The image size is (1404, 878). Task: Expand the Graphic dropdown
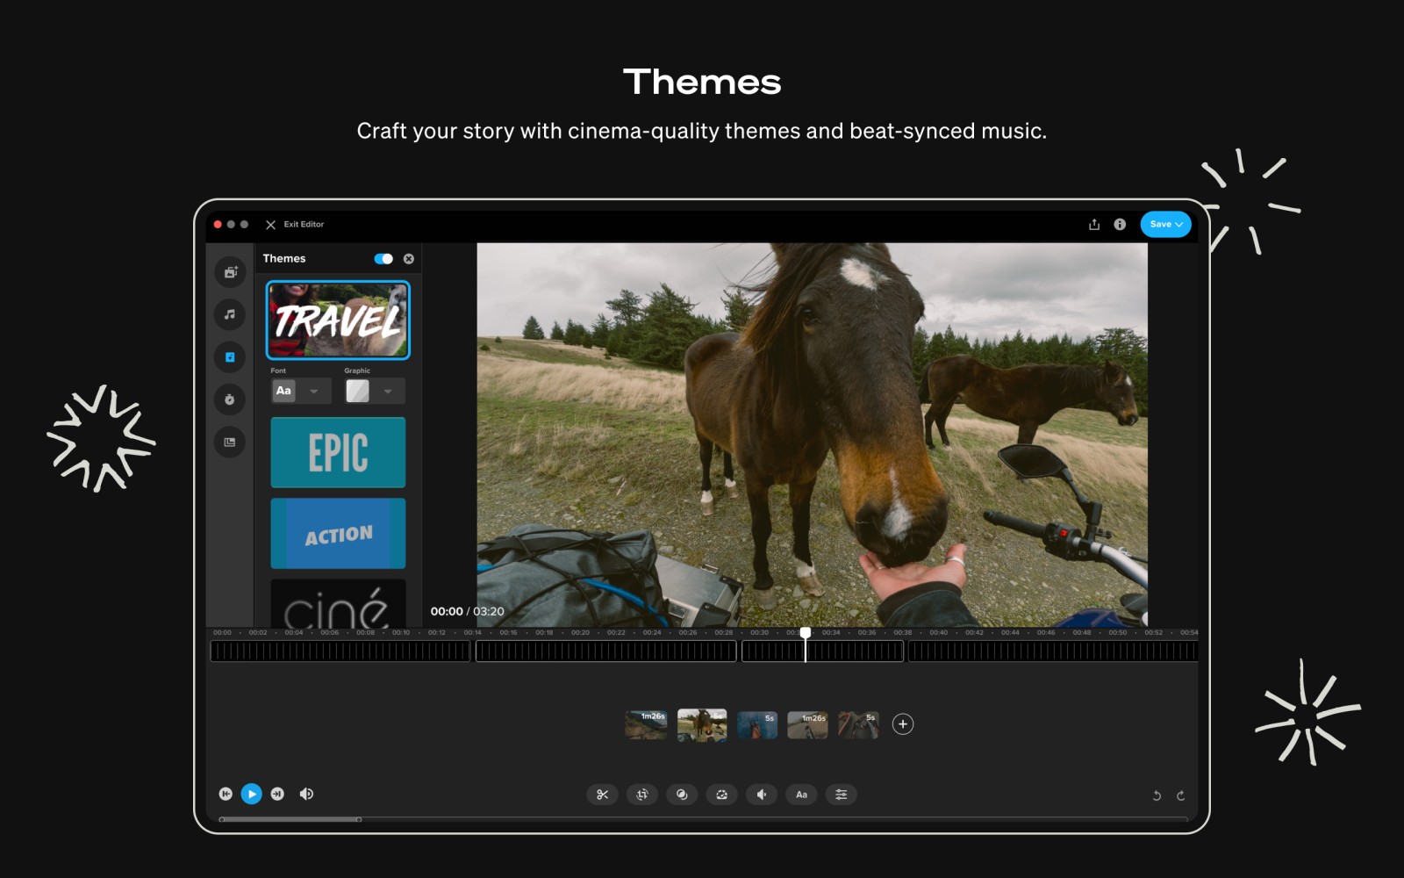[386, 391]
